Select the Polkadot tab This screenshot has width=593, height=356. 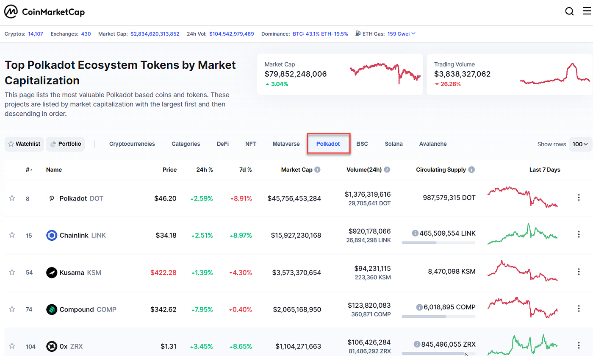[329, 144]
